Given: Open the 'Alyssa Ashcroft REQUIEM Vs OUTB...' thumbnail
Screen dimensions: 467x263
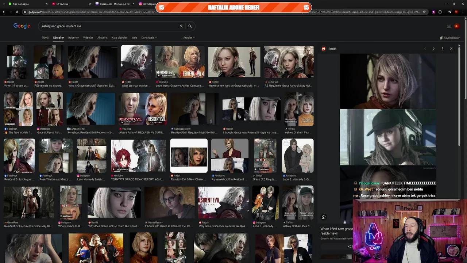Looking at the screenshot, I should click(143, 109).
